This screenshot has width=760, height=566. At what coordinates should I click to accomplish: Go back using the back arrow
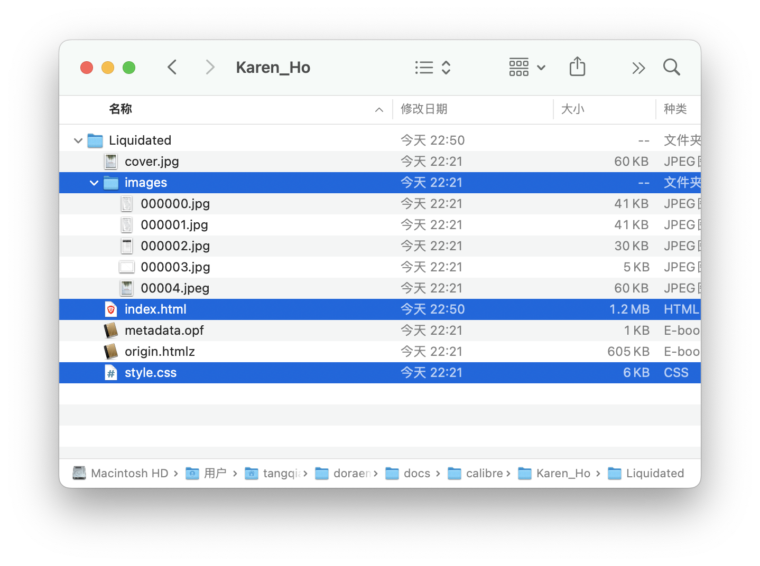click(172, 67)
